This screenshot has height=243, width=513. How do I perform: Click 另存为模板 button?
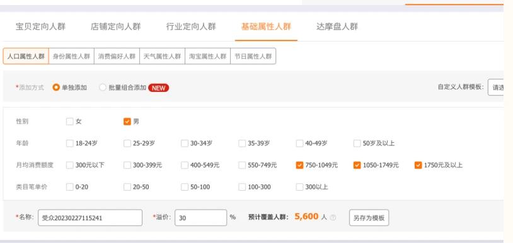tap(369, 218)
